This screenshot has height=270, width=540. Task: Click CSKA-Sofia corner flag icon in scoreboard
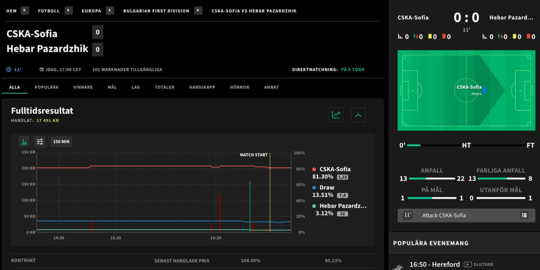(x=400, y=37)
